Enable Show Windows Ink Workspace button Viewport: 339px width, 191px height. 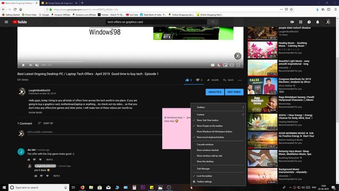point(218,132)
